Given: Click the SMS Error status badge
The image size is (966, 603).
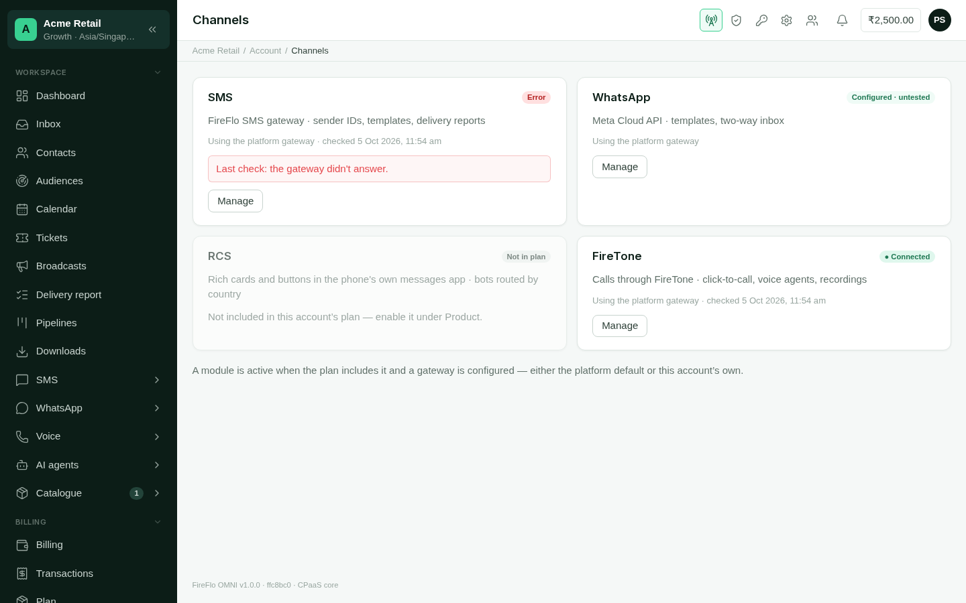Looking at the screenshot, I should (536, 97).
